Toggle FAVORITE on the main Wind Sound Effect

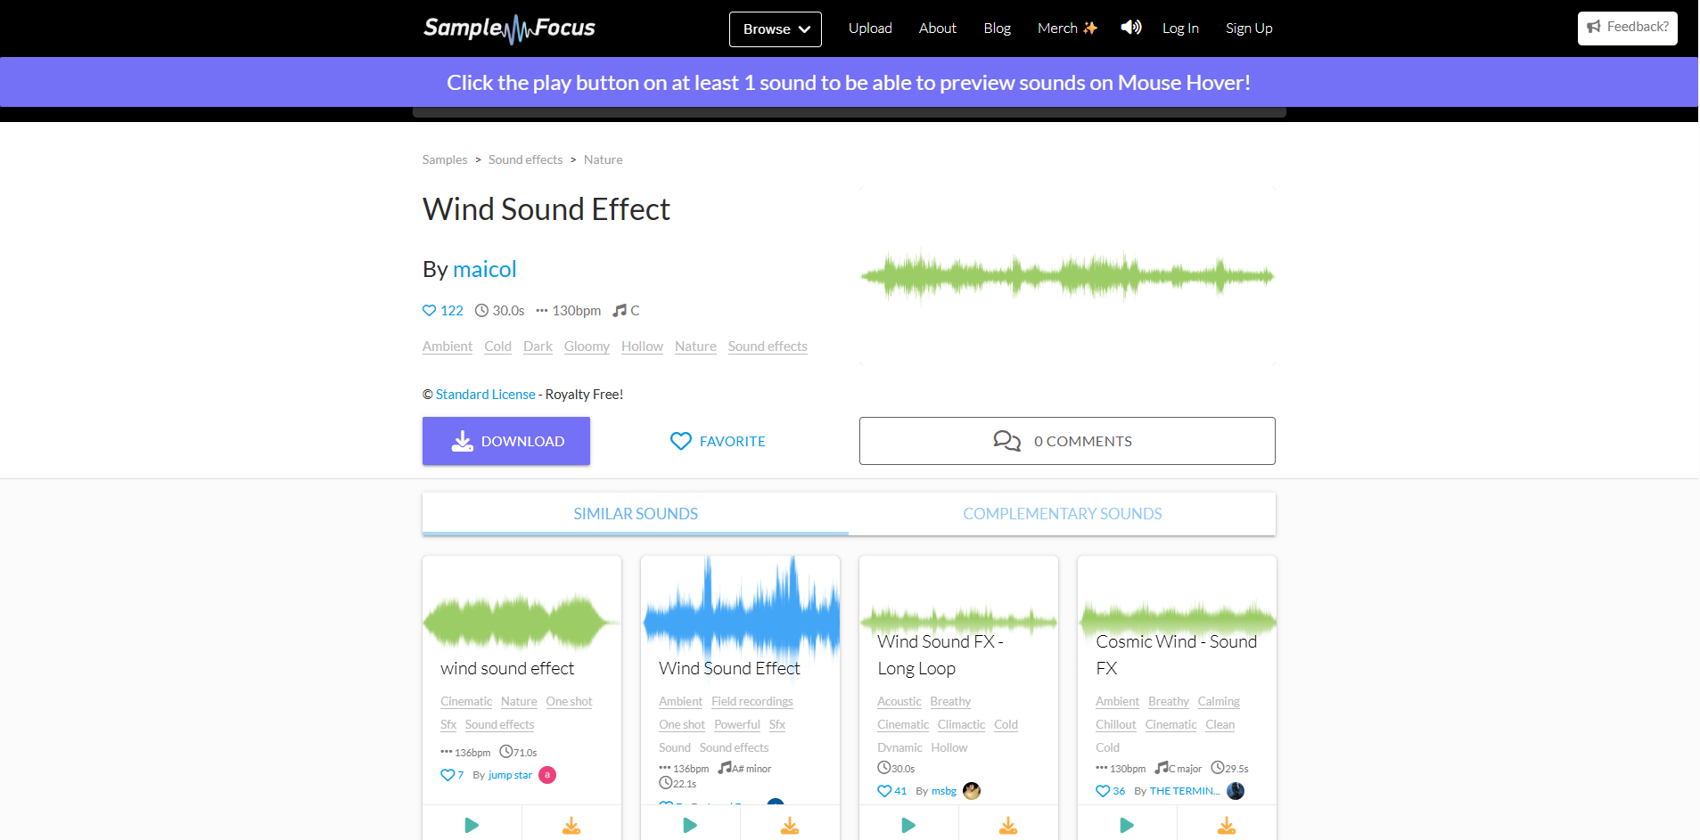point(717,440)
